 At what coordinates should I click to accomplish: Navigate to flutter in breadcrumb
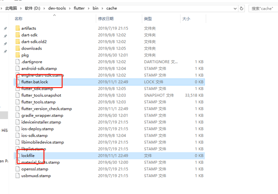(x=79, y=8)
